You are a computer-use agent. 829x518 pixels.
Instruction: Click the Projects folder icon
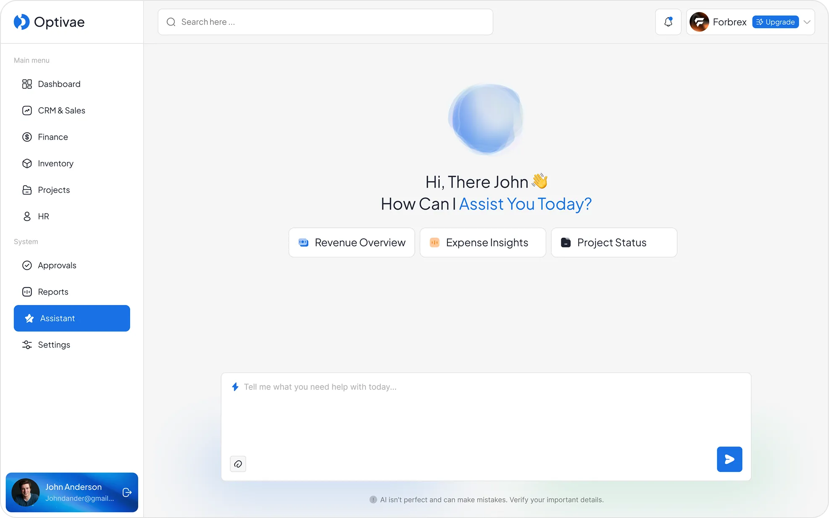(27, 190)
